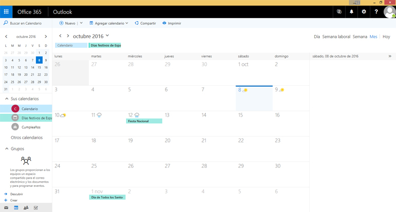Click the Descubrir groups link
Image resolution: width=396 pixels, height=212 pixels.
(16, 194)
